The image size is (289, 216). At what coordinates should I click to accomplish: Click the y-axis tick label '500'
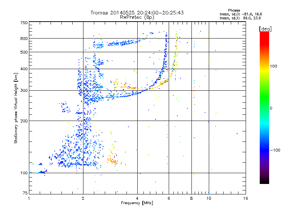pyautogui.click(x=24, y=52)
